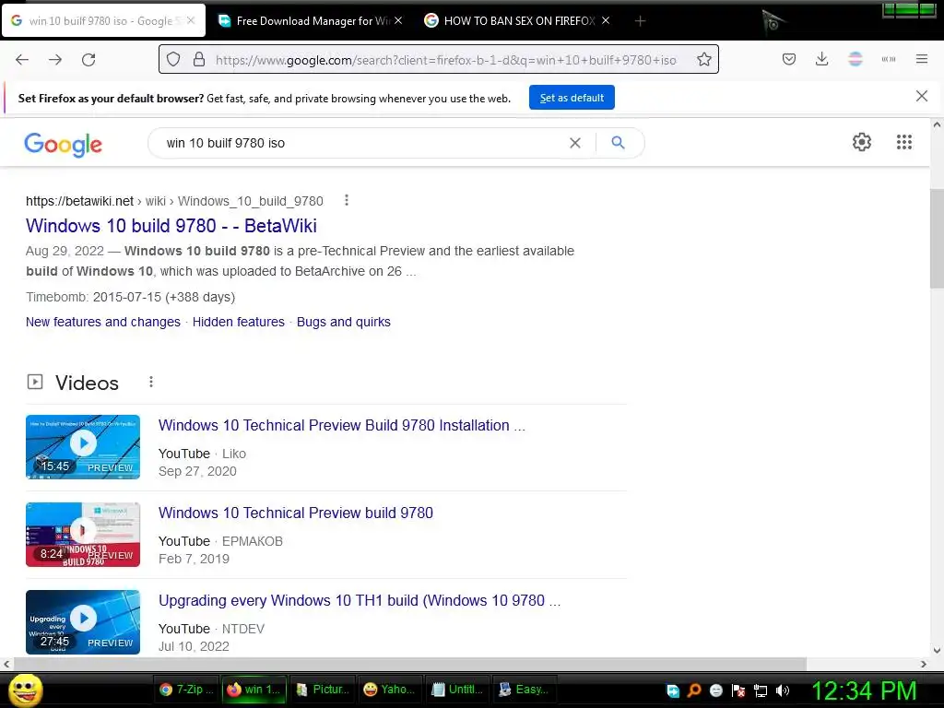
Task: Click the volume speaker tray icon
Action: pyautogui.click(x=783, y=690)
